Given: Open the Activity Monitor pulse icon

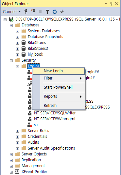Looking at the screenshot, I should 62,11.
